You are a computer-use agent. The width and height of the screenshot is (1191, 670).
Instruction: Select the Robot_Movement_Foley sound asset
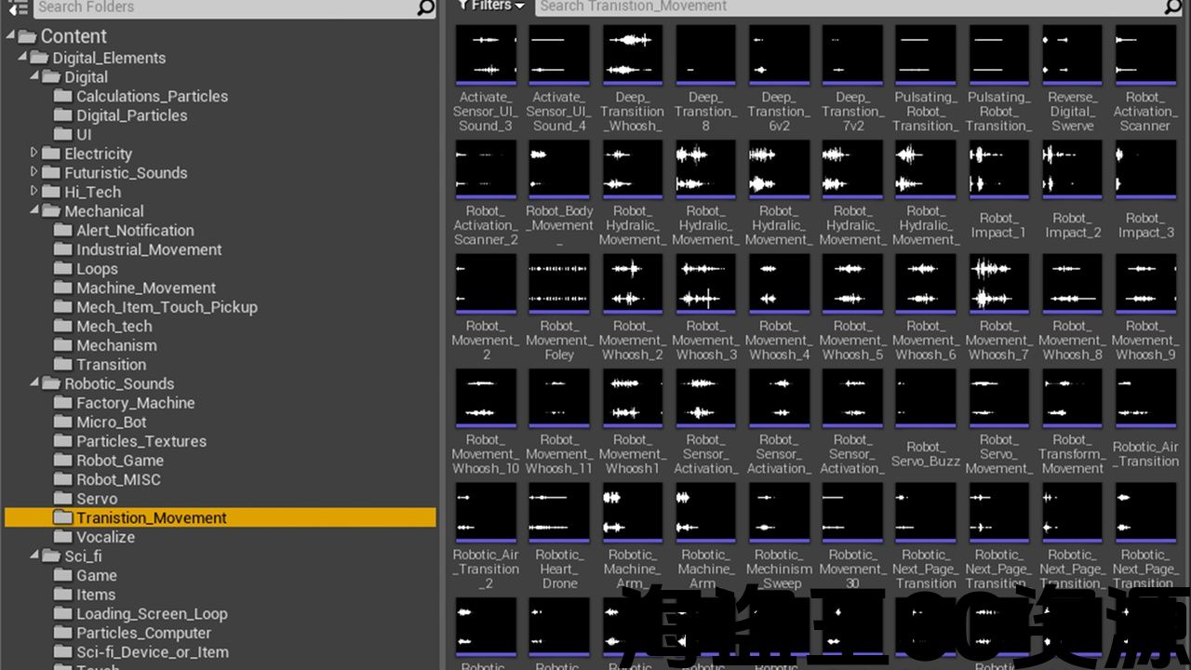pos(558,284)
